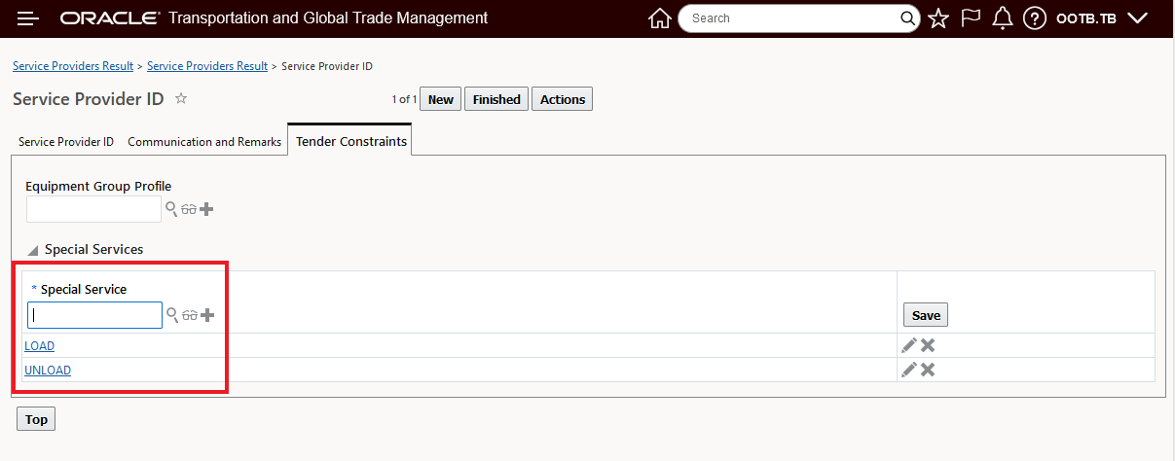Image resolution: width=1175 pixels, height=461 pixels.
Task: Switch to Service Provider ID tab
Action: tap(66, 142)
